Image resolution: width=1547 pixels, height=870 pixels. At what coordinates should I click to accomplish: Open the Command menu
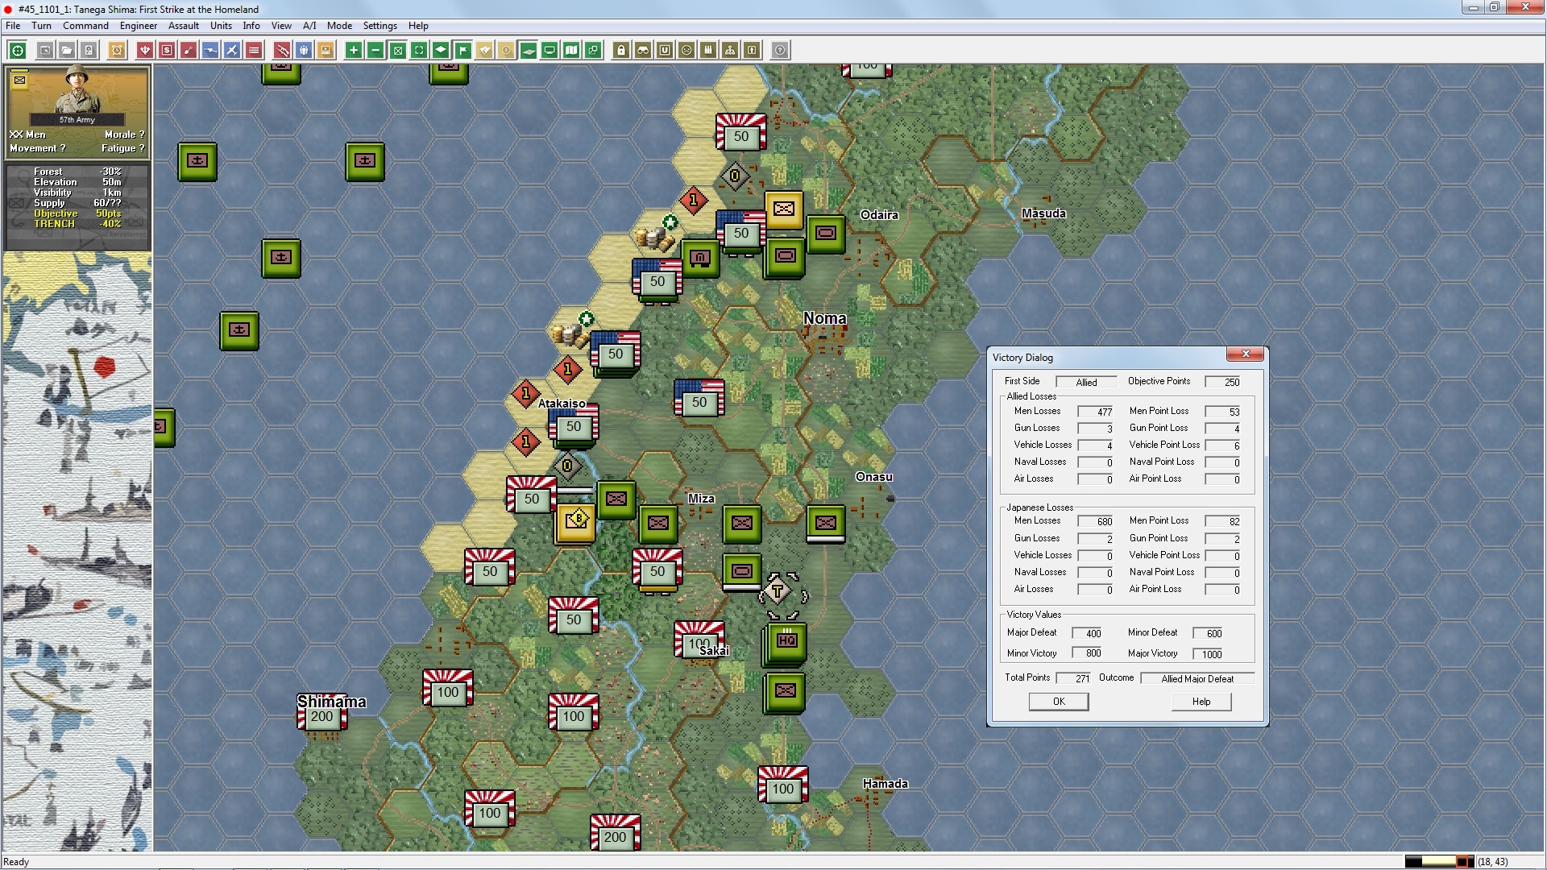point(85,26)
